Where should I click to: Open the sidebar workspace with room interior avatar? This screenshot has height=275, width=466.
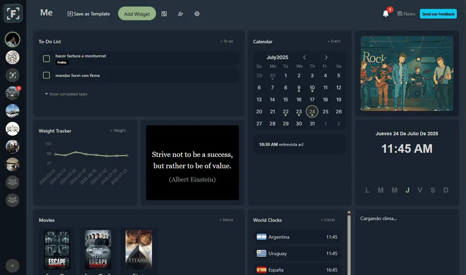pos(12,164)
